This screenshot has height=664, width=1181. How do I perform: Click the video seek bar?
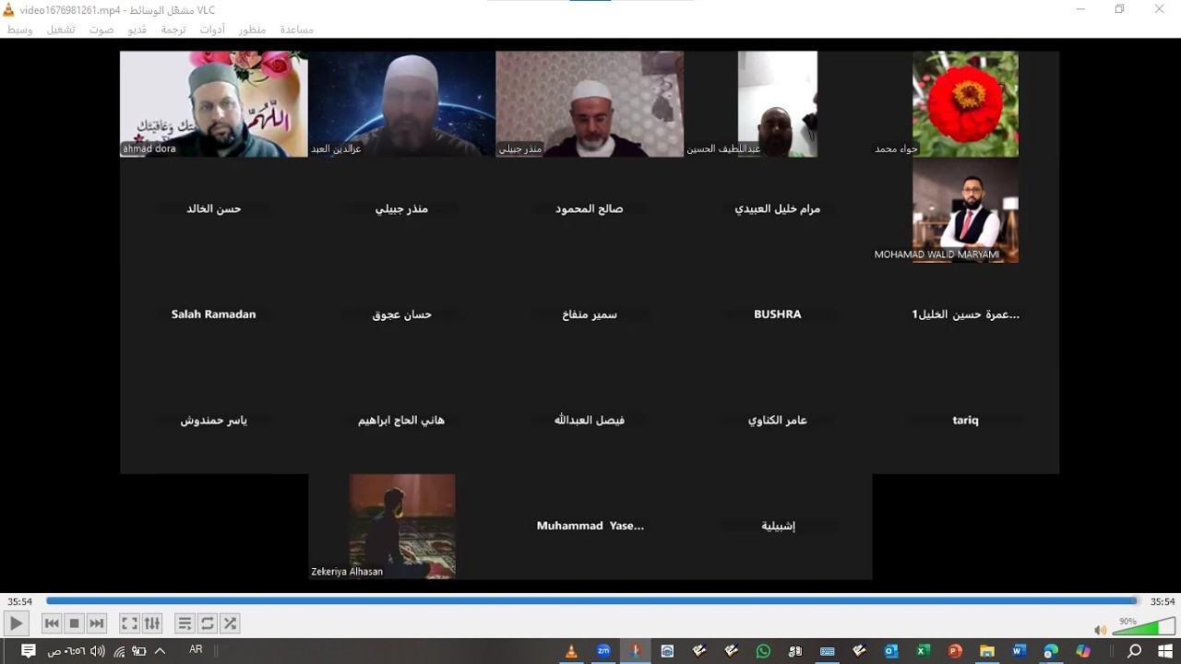coord(591,601)
